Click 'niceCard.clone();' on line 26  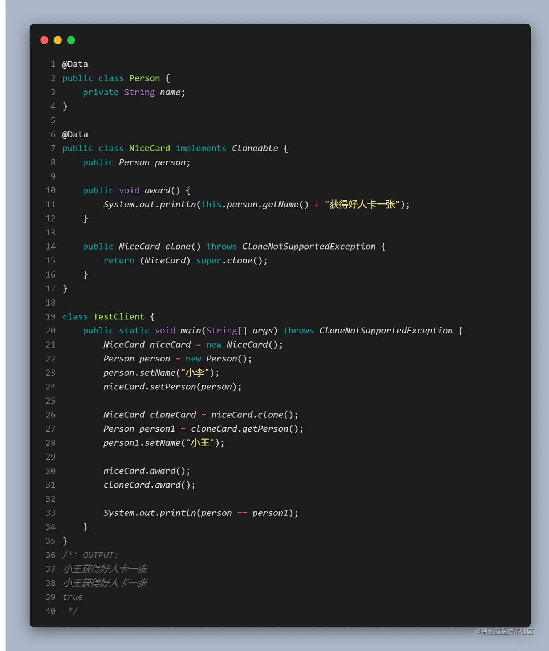point(255,415)
